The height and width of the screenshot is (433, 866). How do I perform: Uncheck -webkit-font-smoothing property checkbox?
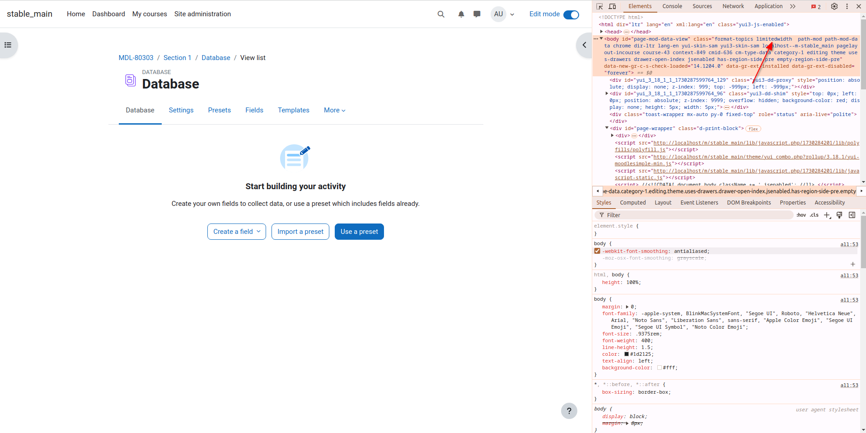tap(597, 251)
